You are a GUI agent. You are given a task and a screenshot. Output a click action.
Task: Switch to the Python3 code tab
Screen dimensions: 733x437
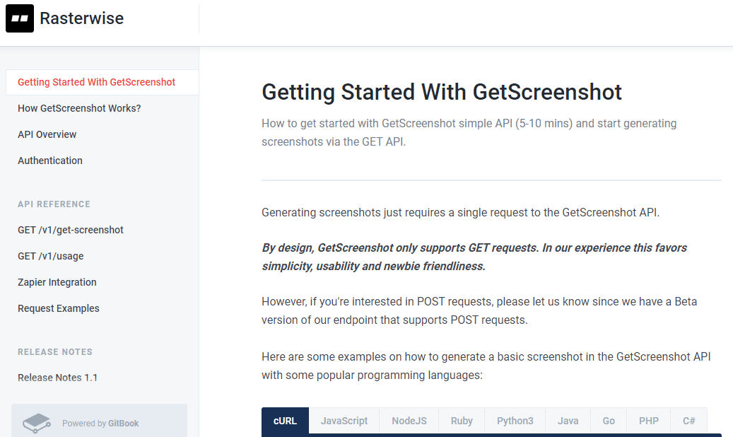[x=515, y=421]
